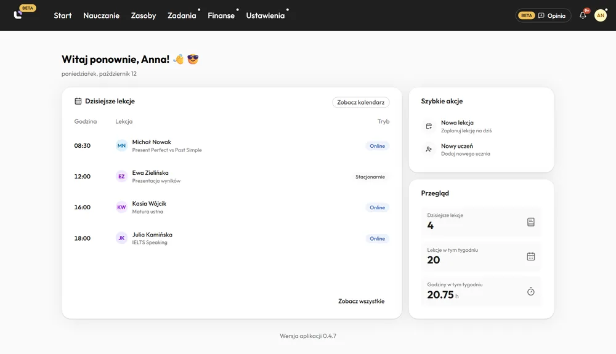Click the Matura ustna topic
This screenshot has height=354, width=616.
(x=147, y=212)
